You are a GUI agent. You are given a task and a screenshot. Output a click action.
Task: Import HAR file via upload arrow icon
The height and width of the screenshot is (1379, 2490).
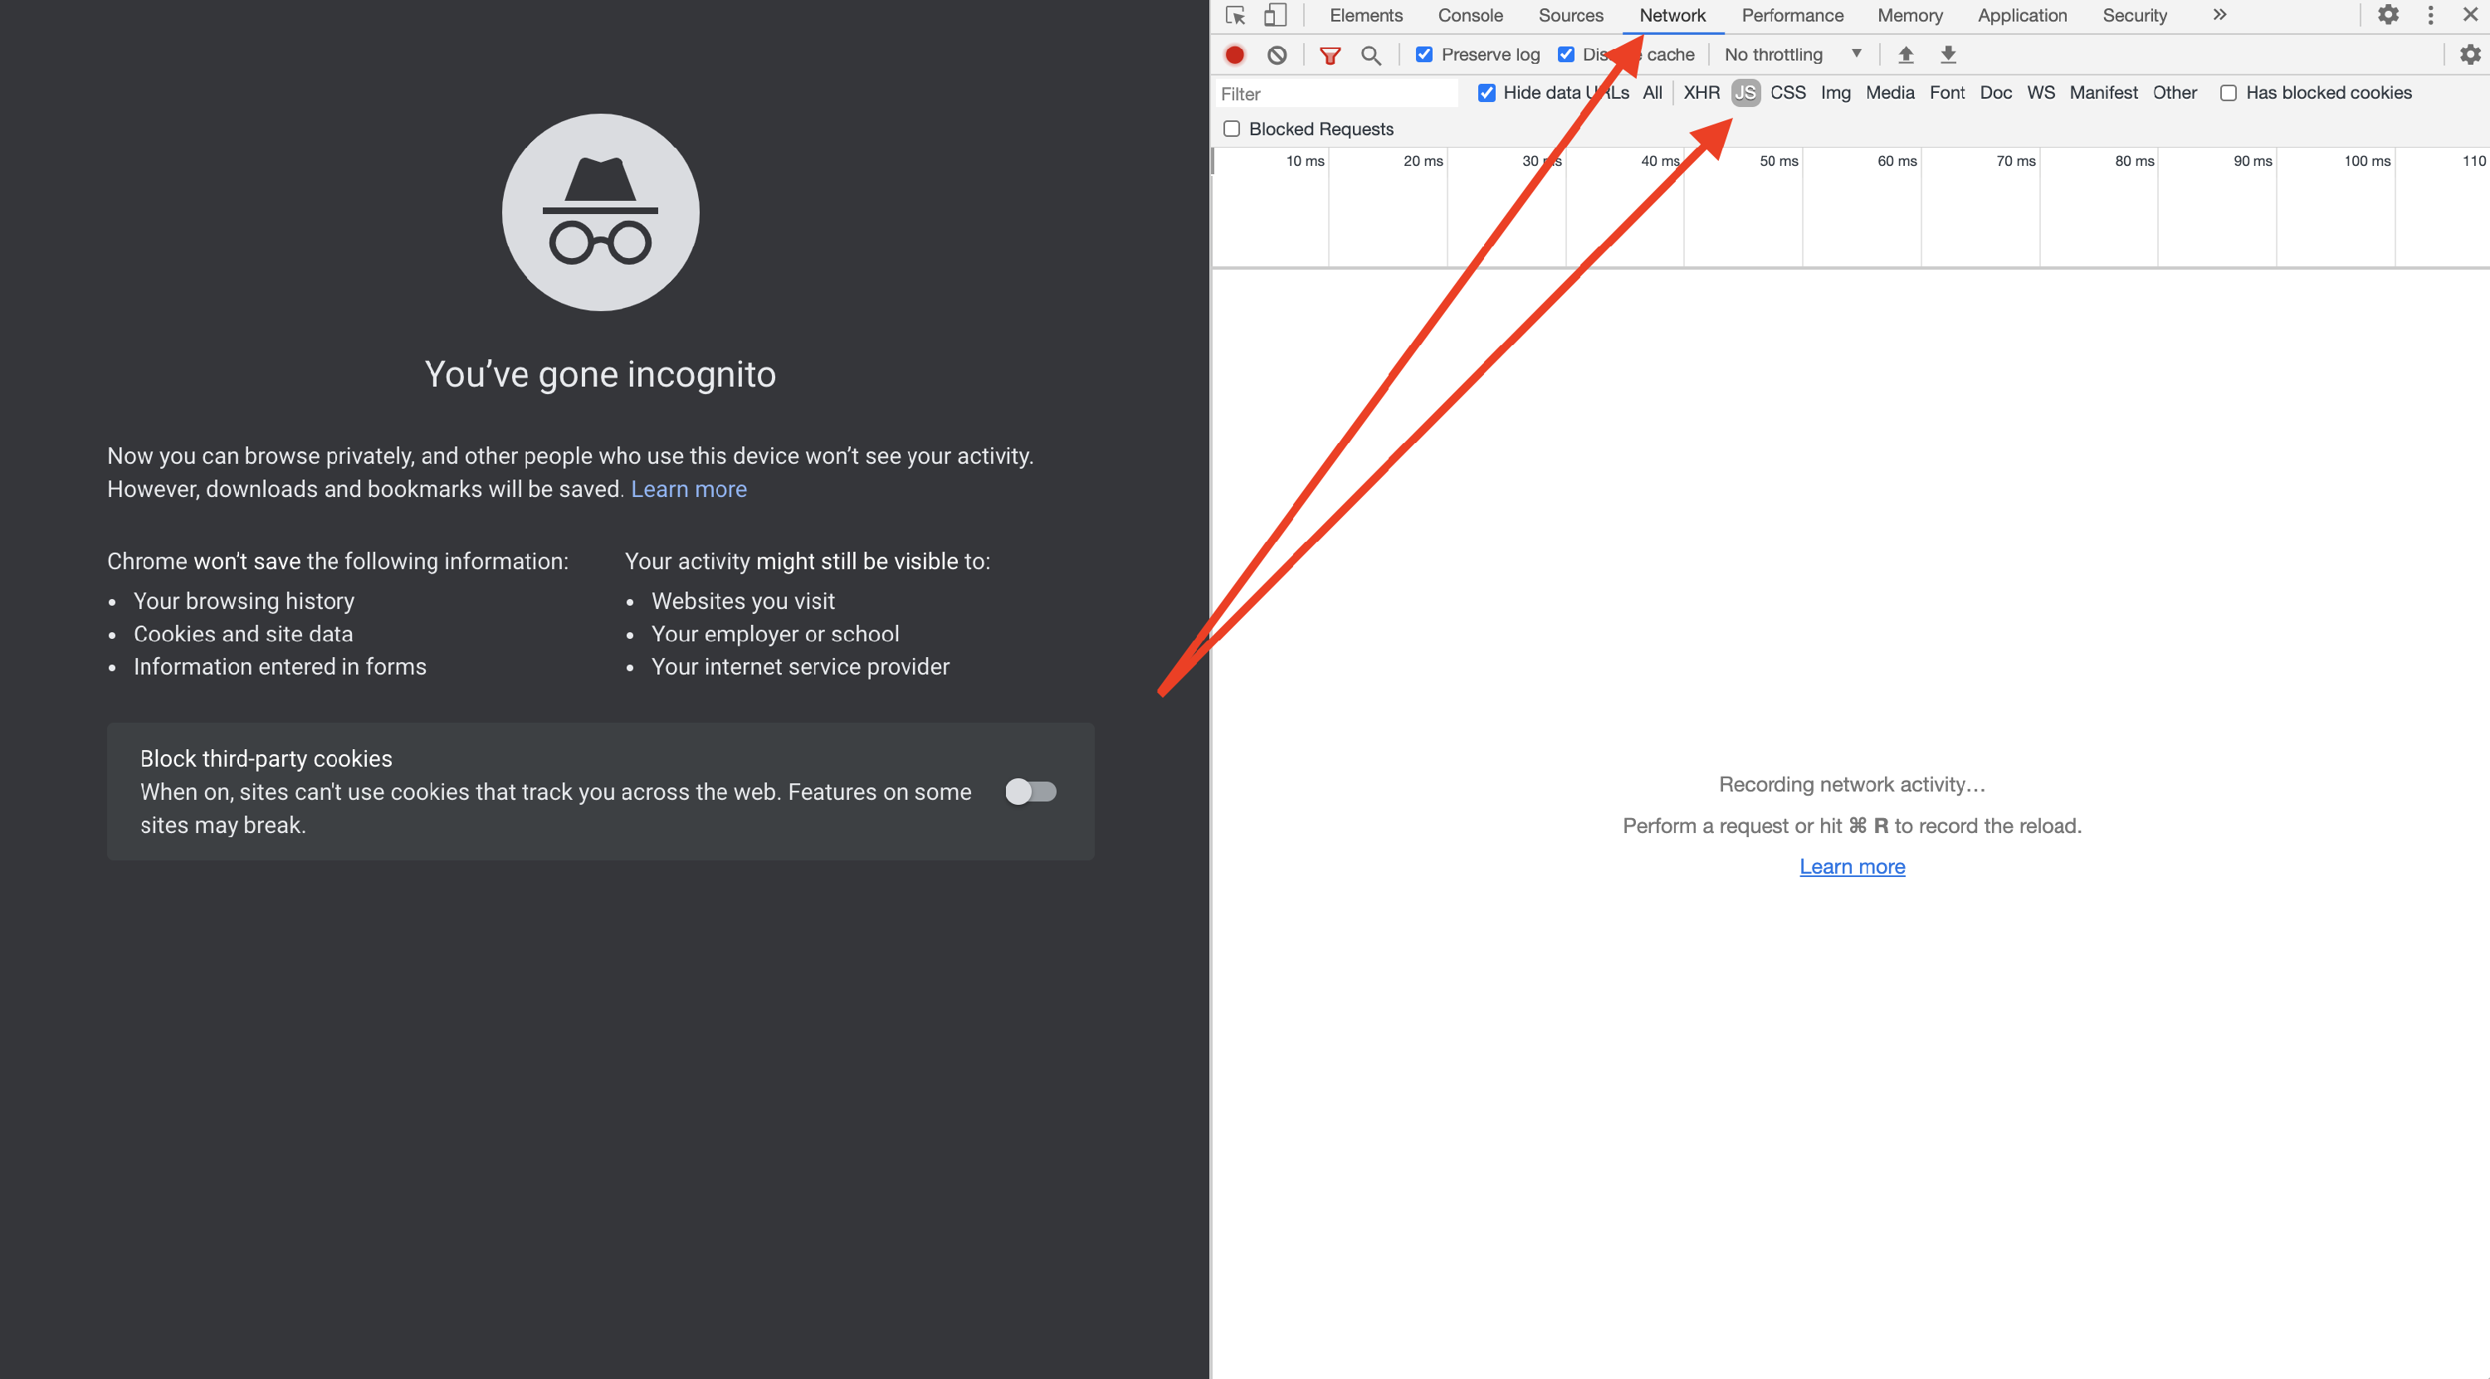point(1905,55)
